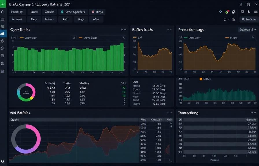259x166 pixels.
Task: Select the Alerts item in the second navigation row
Action: 96,19
